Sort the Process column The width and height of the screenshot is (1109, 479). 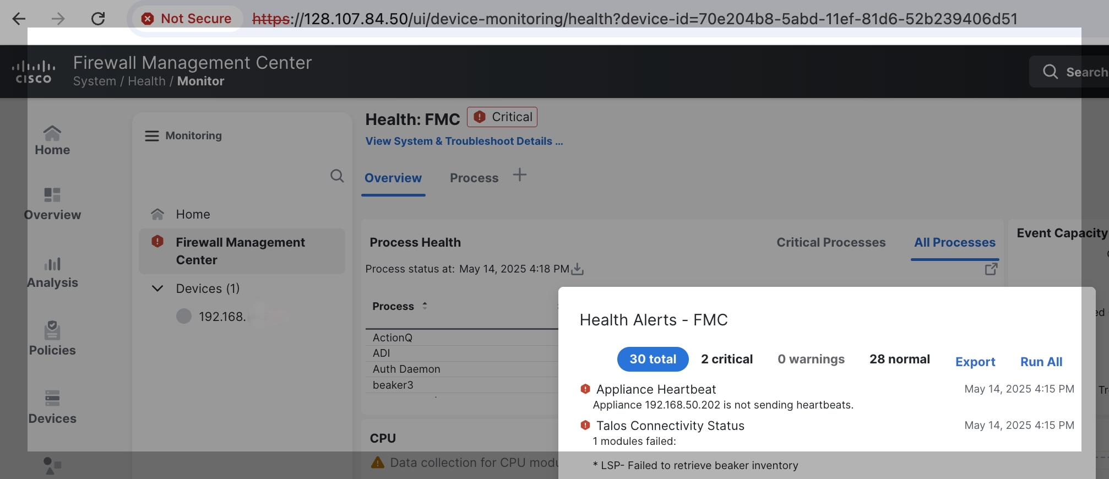425,306
